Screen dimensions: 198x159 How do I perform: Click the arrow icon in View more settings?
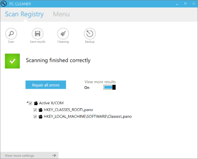pyautogui.click(x=54, y=155)
